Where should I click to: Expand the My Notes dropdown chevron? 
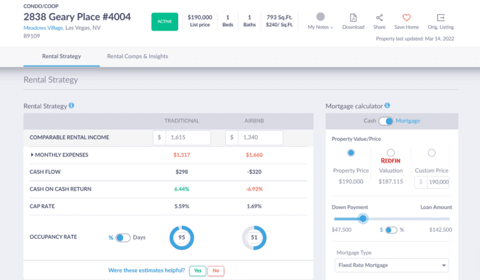coord(332,27)
